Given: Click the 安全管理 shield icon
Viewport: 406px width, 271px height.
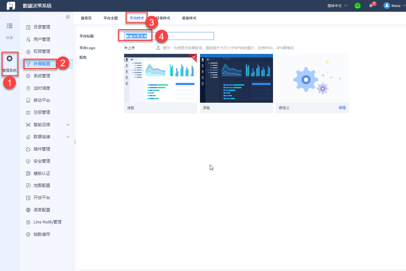Looking at the screenshot, I should click(x=28, y=161).
